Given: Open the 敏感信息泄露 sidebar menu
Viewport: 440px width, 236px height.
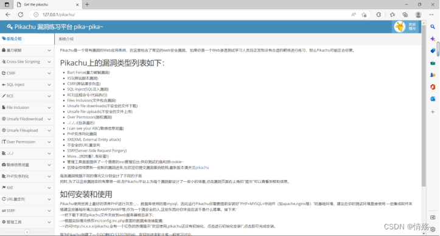Looking at the screenshot, I should [x=27, y=165].
